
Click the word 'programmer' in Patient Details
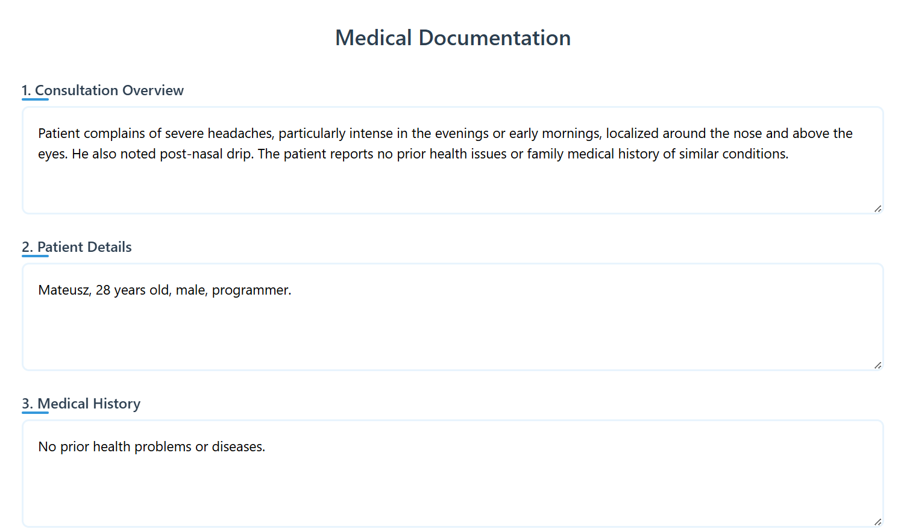click(x=250, y=290)
